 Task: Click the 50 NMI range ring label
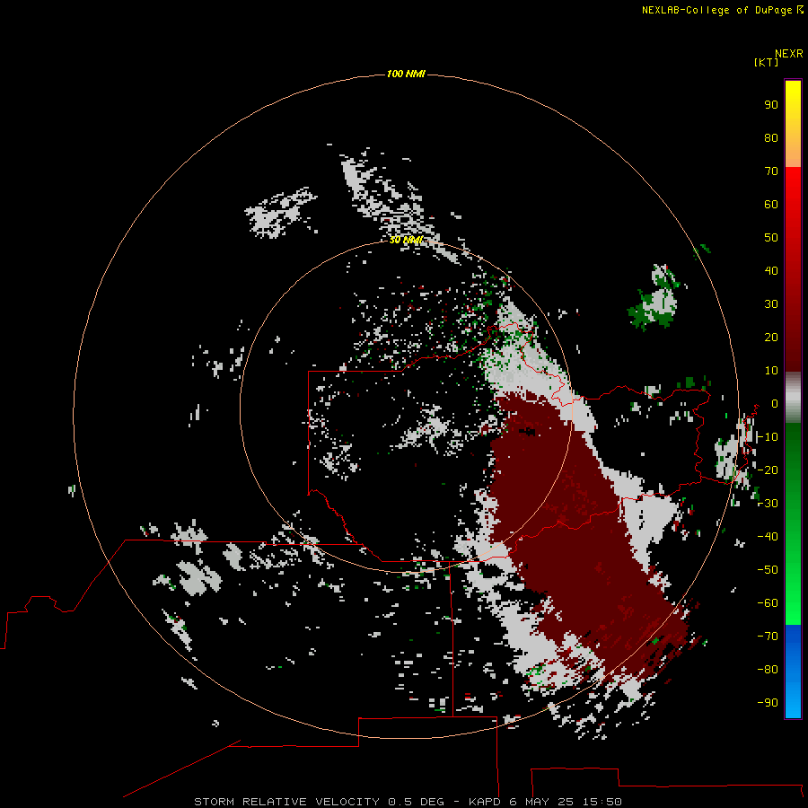pyautogui.click(x=406, y=240)
